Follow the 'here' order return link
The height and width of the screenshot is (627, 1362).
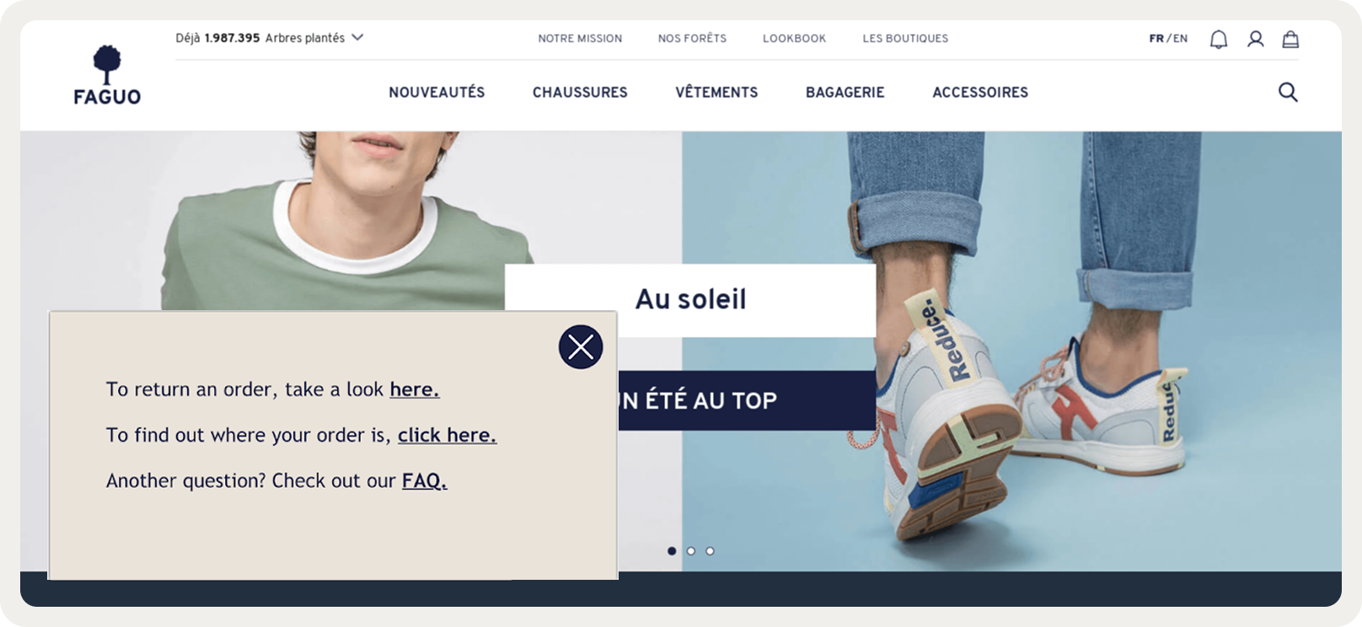415,389
